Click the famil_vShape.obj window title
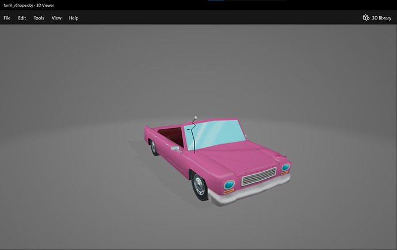The height and width of the screenshot is (250, 397). pos(29,5)
